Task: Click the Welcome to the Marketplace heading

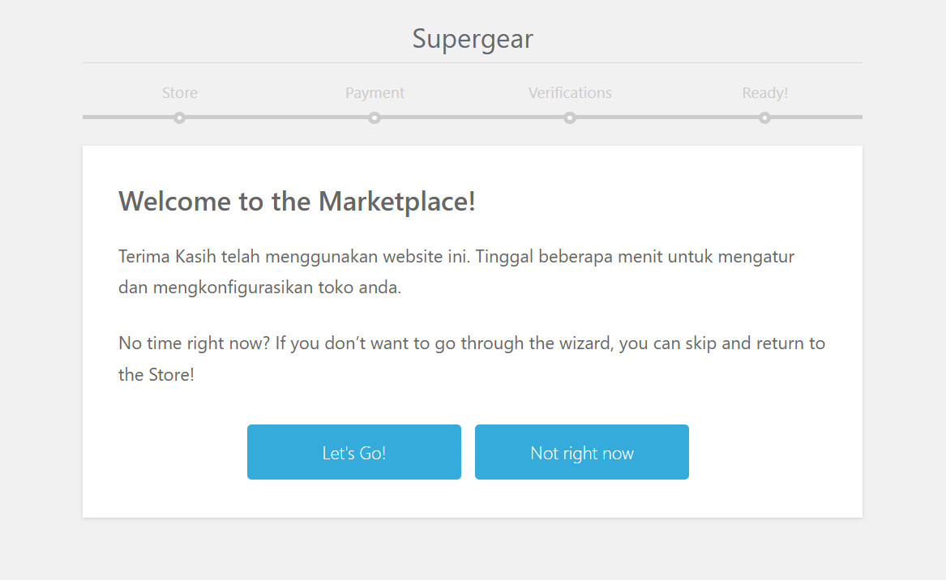Action: (x=297, y=201)
